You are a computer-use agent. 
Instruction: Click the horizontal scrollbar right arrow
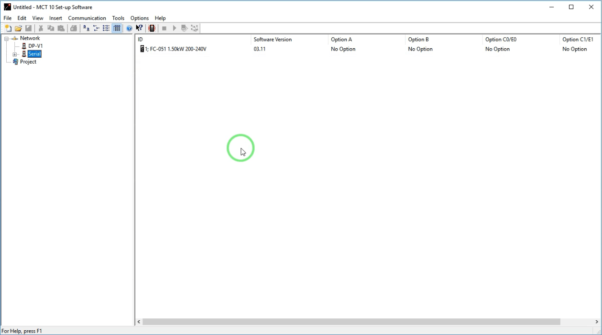click(x=597, y=322)
